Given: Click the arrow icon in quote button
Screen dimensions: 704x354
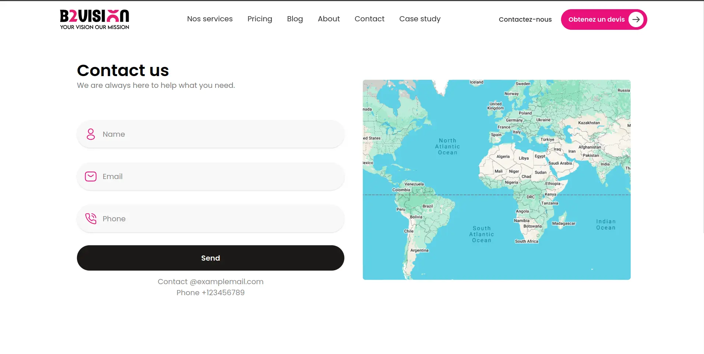Looking at the screenshot, I should click(x=636, y=19).
